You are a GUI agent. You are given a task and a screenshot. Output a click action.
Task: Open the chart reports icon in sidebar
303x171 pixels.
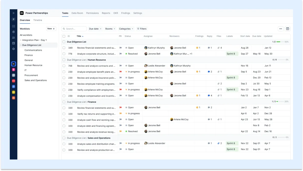point(14,43)
